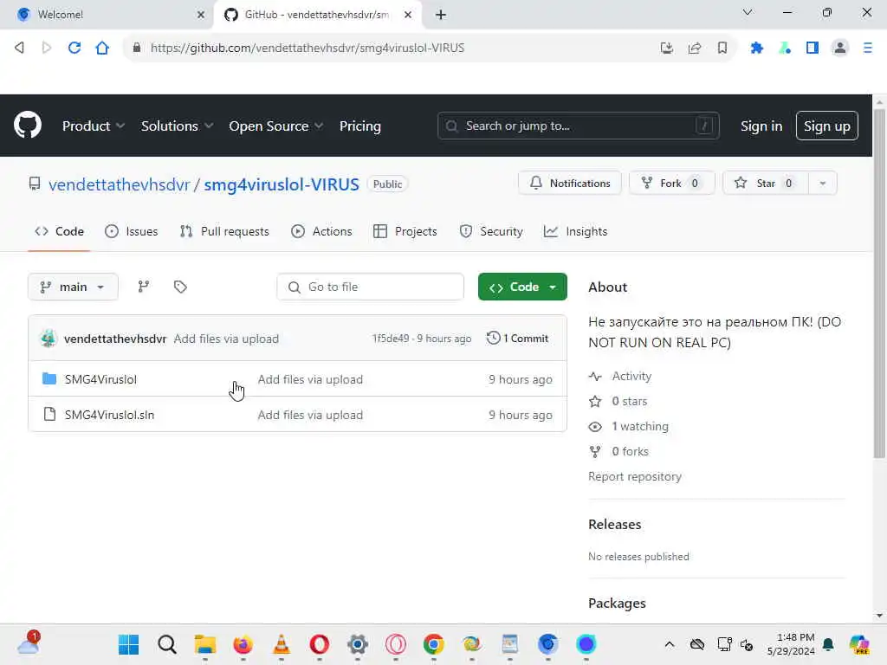The height and width of the screenshot is (665, 887).
Task: Click Sign in
Action: pos(761,126)
